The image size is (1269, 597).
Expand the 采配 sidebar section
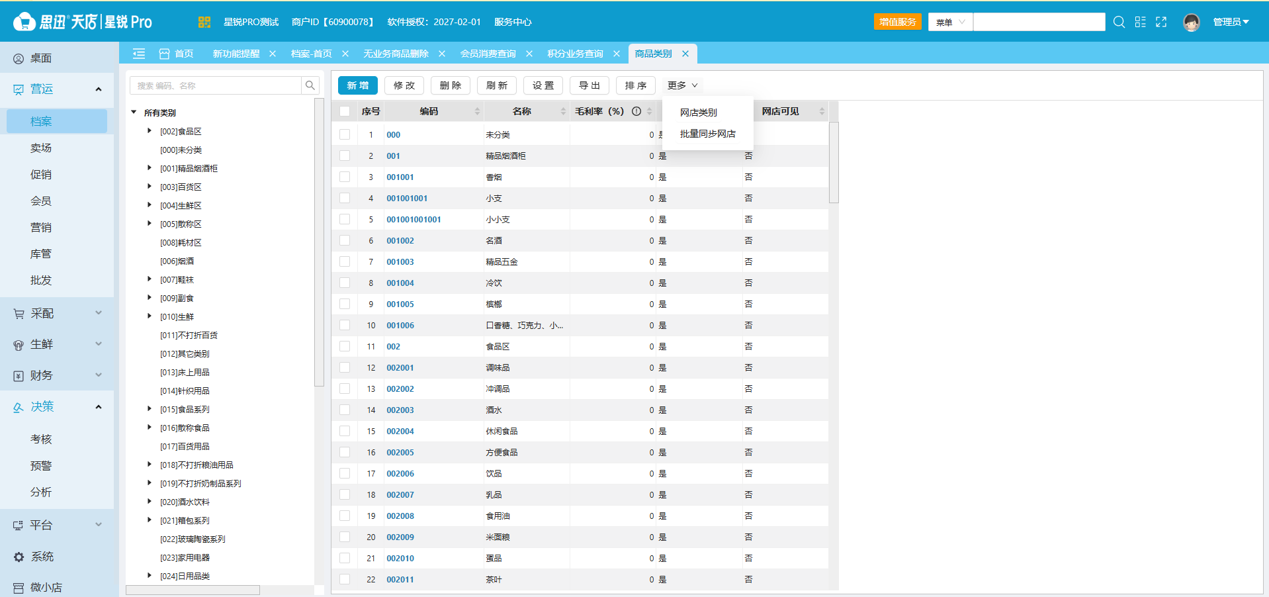tap(57, 313)
